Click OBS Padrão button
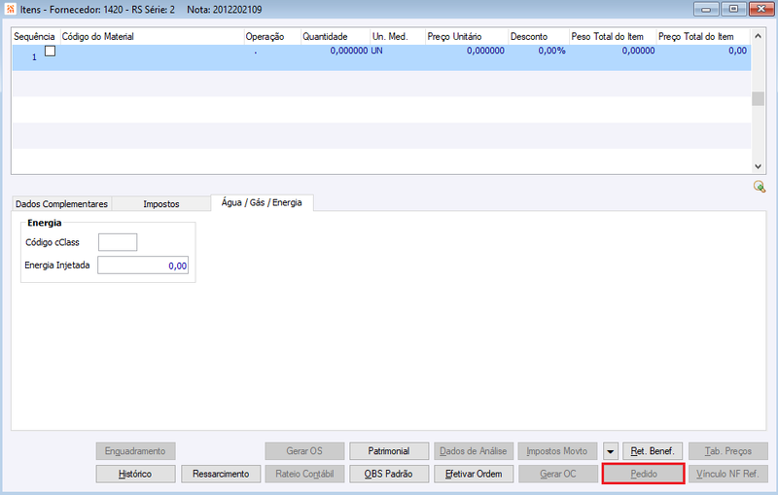778x495 pixels. [x=389, y=475]
